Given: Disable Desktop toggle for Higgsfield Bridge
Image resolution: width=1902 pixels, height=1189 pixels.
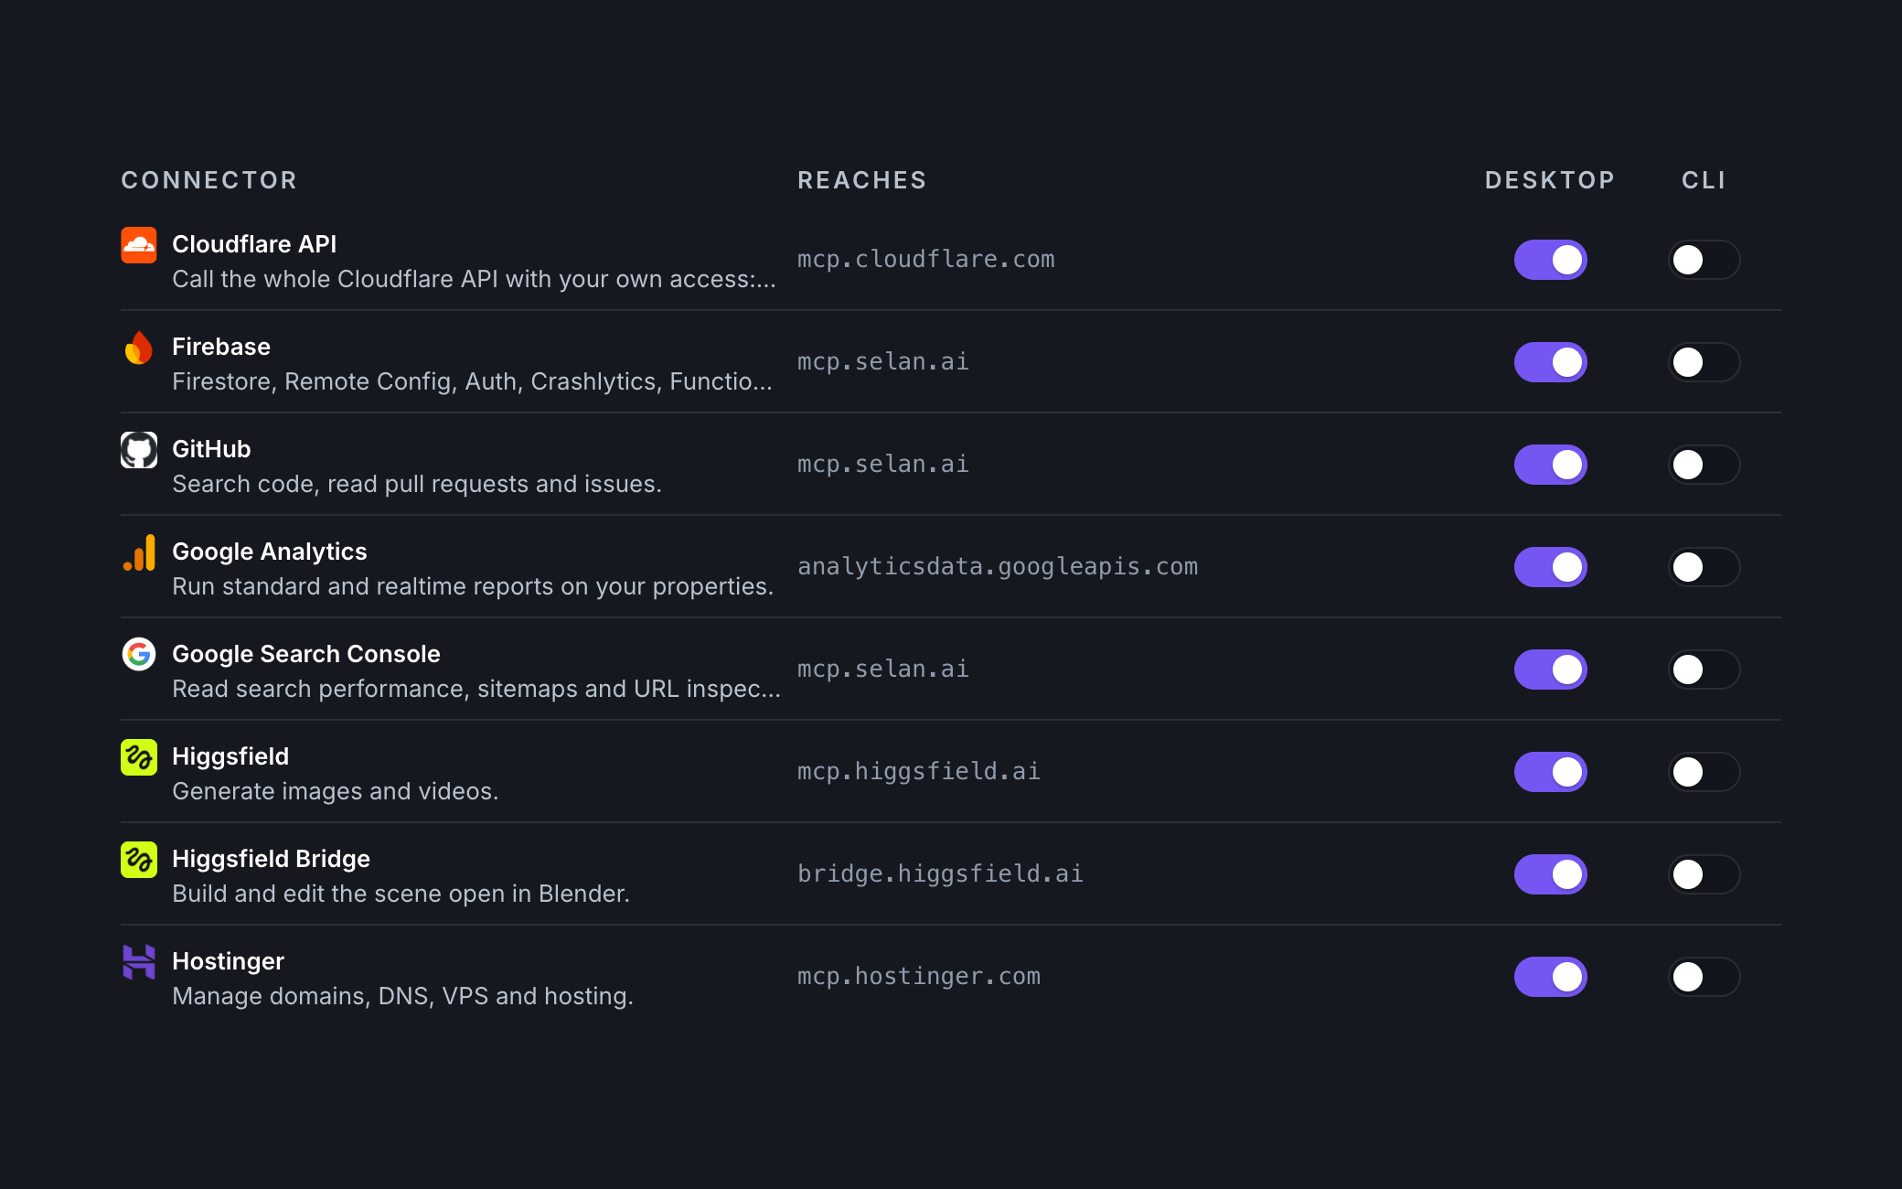Looking at the screenshot, I should pos(1551,874).
